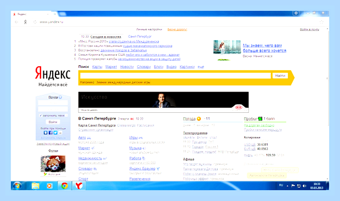340x201 pixels.
Task: Click the round icon next to Почта
Action: tap(60, 97)
